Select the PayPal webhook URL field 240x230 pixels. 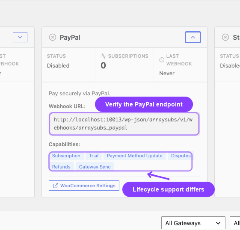point(124,124)
